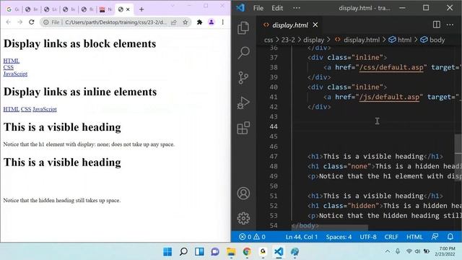Close the display.html editor tab
The height and width of the screenshot is (260, 462).
pyautogui.click(x=315, y=25)
